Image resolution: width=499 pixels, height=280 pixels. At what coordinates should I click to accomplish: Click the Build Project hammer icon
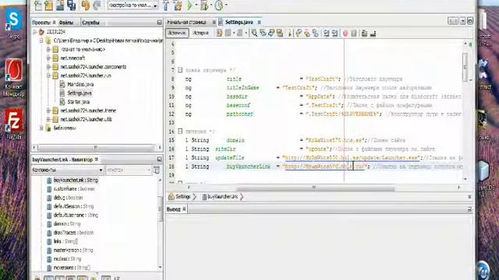[x=166, y=5]
